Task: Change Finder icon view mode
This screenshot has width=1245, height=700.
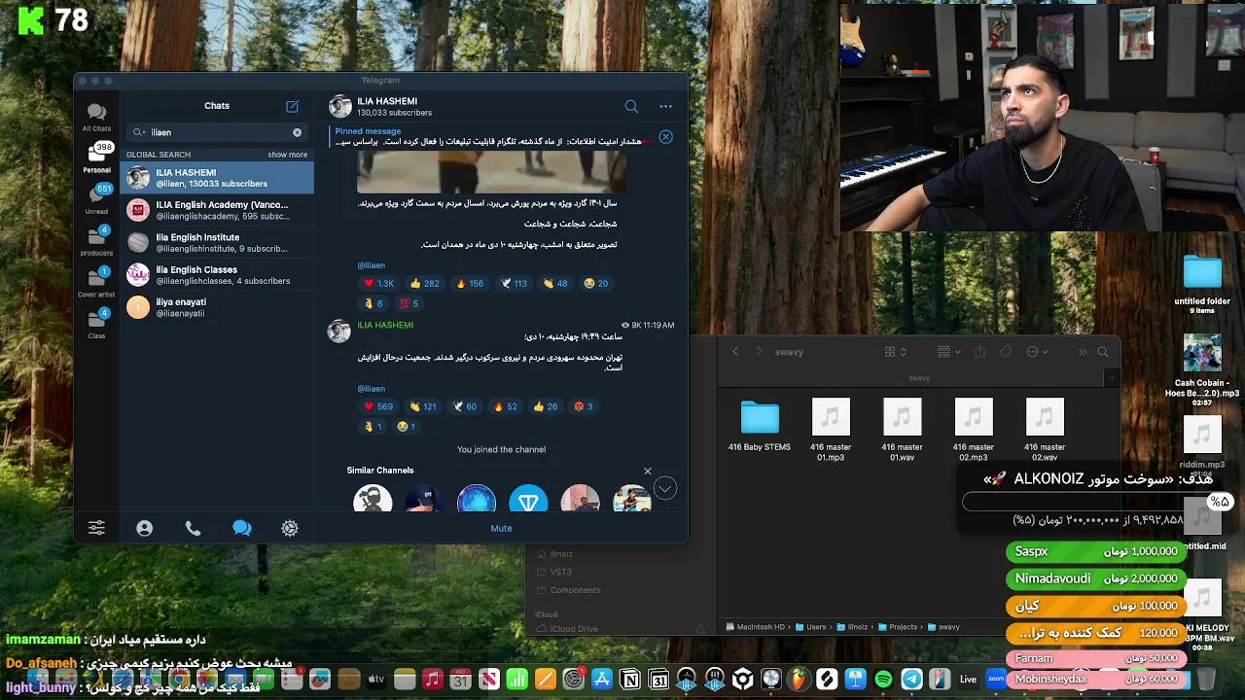Action: pos(896,352)
